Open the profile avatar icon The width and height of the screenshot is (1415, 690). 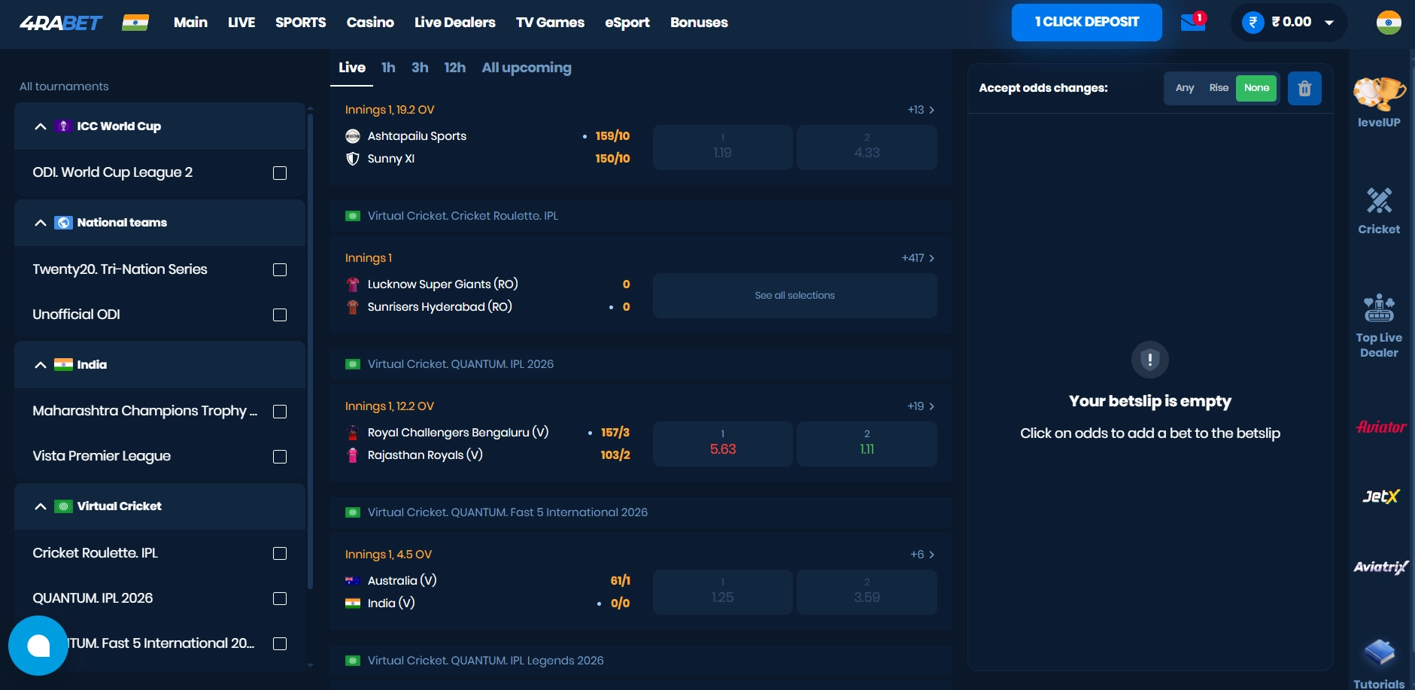tap(1389, 23)
